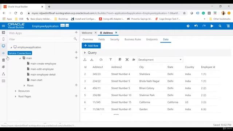
Task: Open browser Apps shortcut
Action: click(x=7, y=19)
